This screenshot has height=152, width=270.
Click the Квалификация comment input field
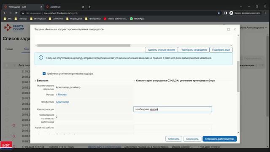click(173, 109)
